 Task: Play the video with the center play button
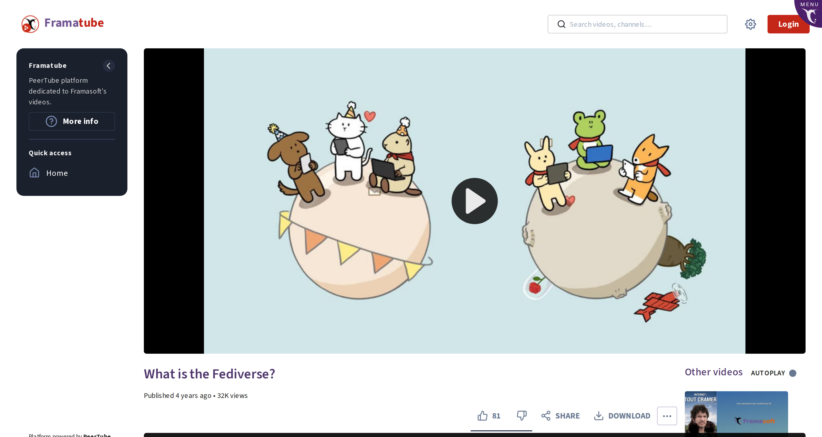click(x=474, y=201)
